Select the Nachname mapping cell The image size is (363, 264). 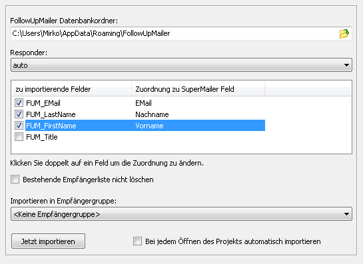pyautogui.click(x=152, y=114)
